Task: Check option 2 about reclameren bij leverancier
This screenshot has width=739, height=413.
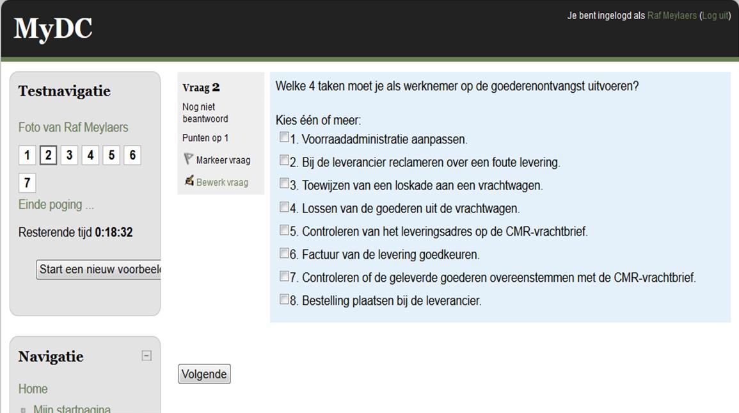Action: (284, 160)
